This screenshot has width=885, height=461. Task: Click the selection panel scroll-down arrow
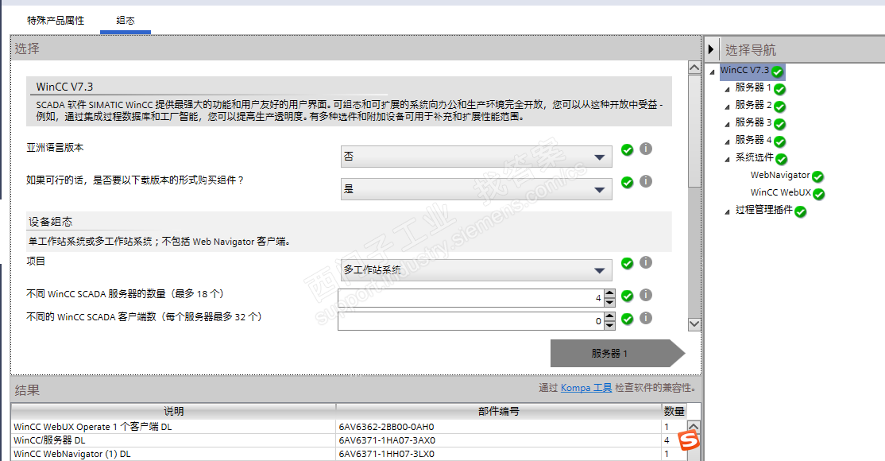[x=694, y=324]
